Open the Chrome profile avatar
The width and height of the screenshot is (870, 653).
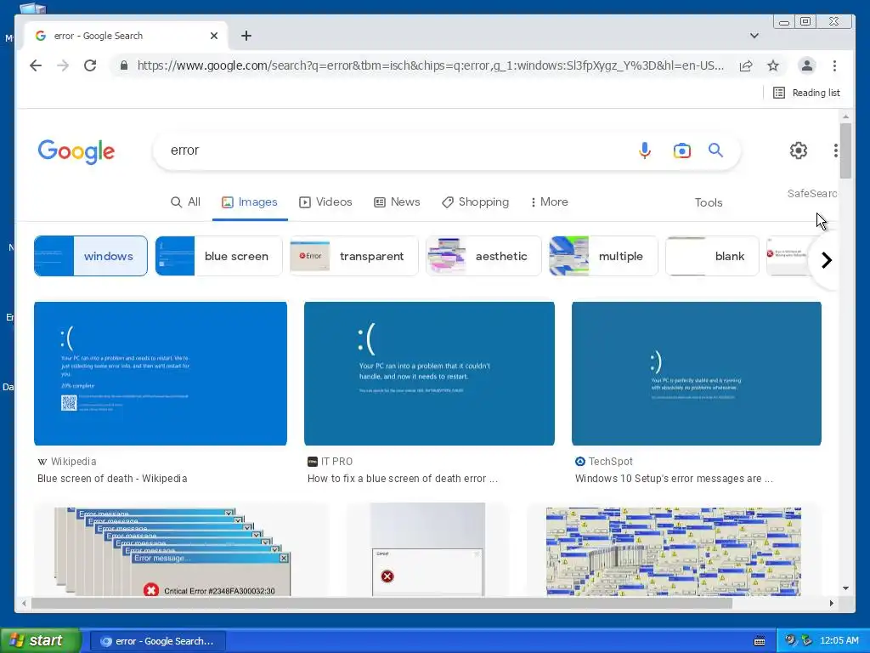[807, 65]
